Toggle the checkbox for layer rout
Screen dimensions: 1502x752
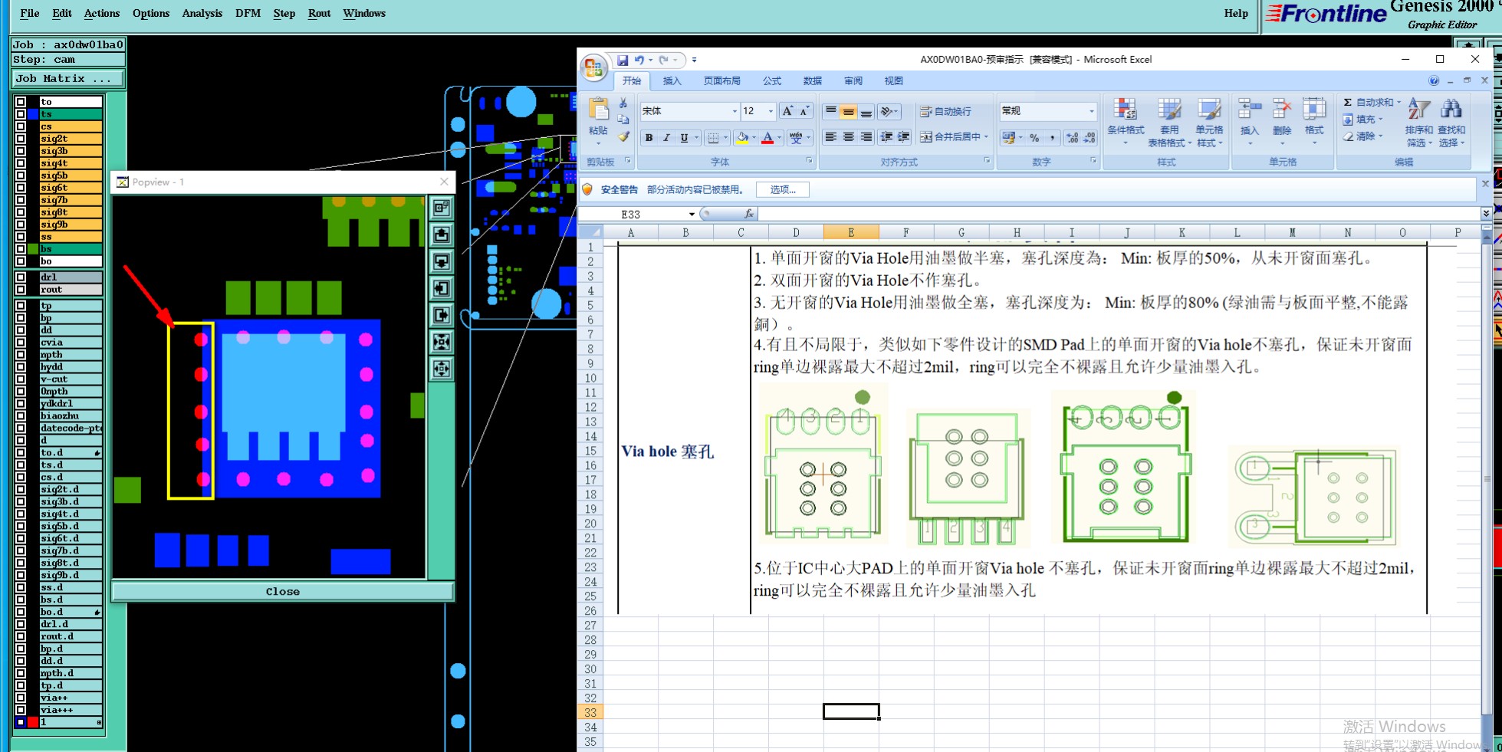coord(21,290)
